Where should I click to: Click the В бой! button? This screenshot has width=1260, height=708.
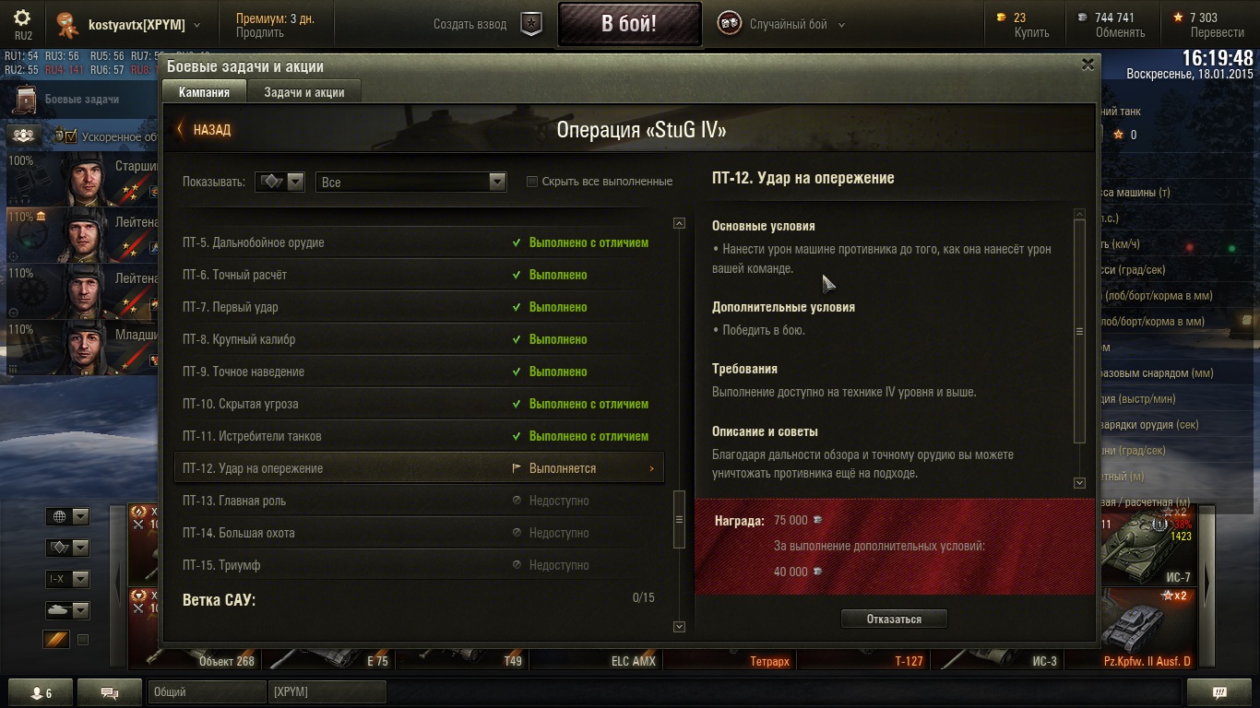(x=629, y=24)
